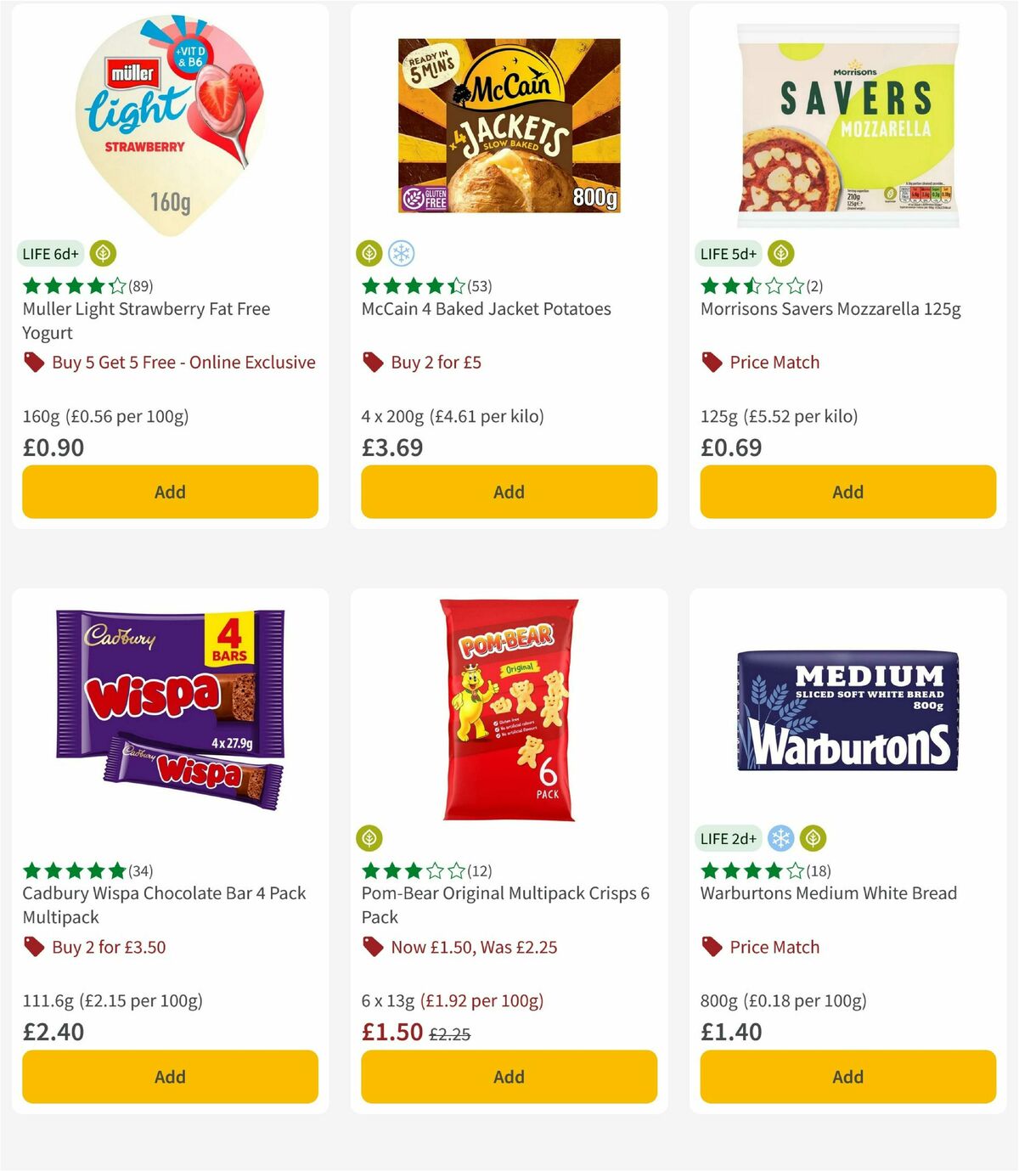1019x1171 pixels.
Task: Add Warburtons Medium White Bread to basket
Action: pos(847,1077)
